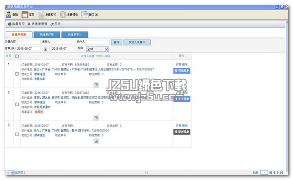Click phone number 13699000000 in row 3
This screenshot has width=293, height=180.
(x=101, y=131)
